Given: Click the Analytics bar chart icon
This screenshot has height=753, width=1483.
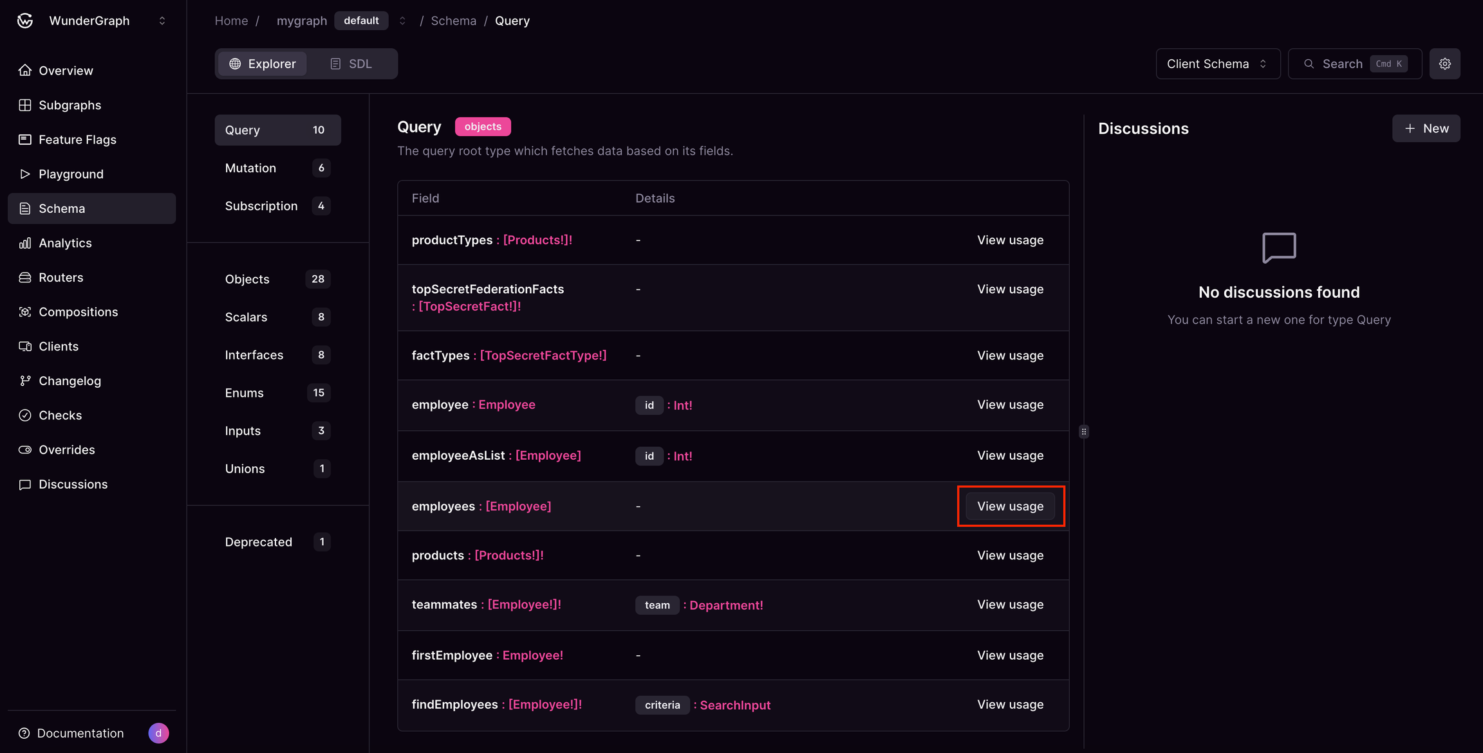Looking at the screenshot, I should point(25,243).
